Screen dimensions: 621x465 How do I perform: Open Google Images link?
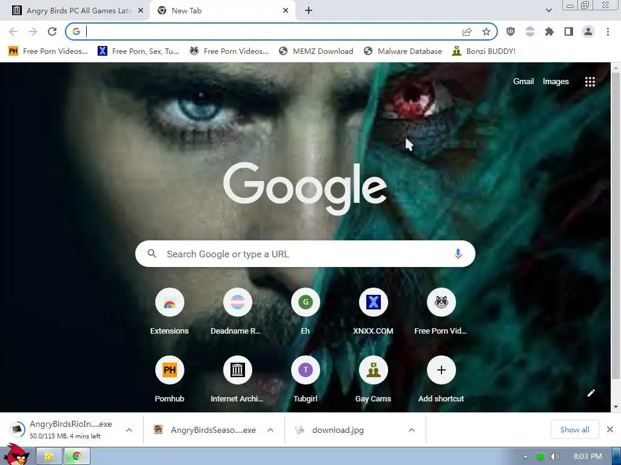click(556, 82)
